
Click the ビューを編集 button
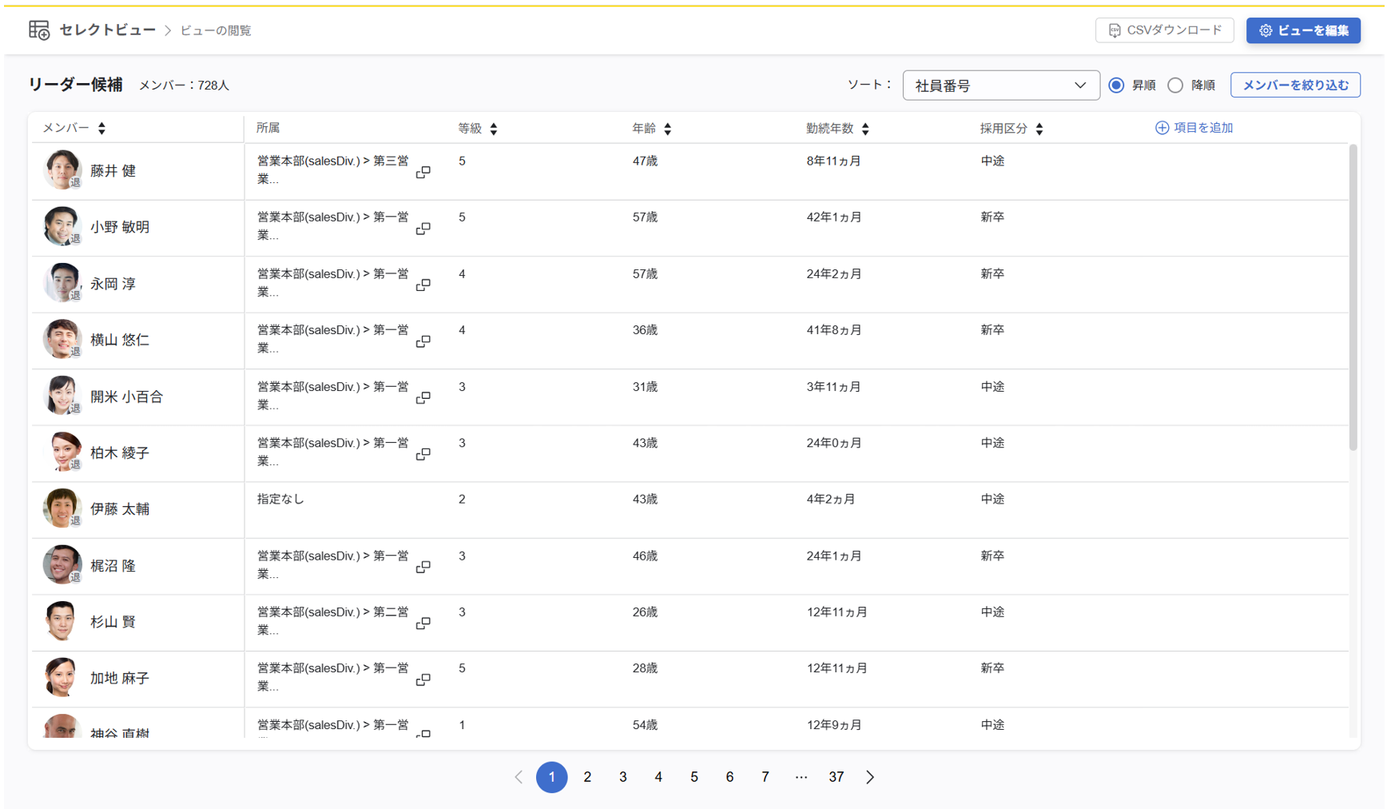[1303, 30]
